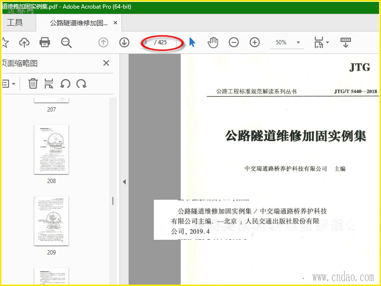381x286 pixels.
Task: Open the fit page options dropdown arrow
Action: coord(327,42)
